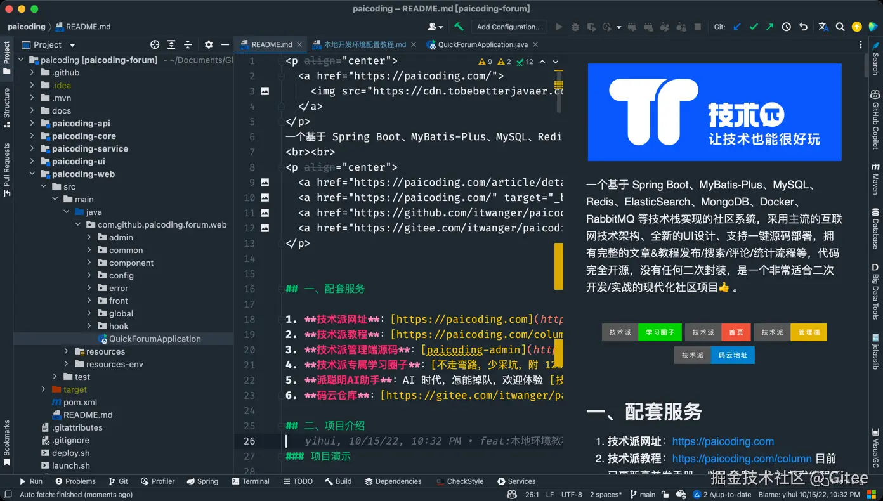Screen dimensions: 883x501
Task: Open Project panel gear options
Action: 209,44
